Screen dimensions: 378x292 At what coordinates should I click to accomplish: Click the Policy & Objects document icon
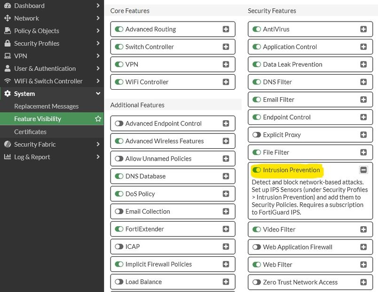pos(7,31)
